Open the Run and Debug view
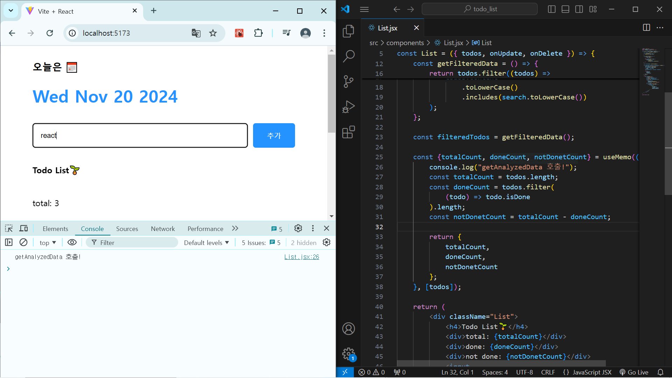The width and height of the screenshot is (672, 378). tap(348, 107)
